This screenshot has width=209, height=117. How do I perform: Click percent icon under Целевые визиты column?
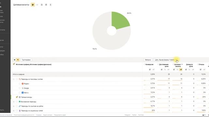(x=177, y=70)
